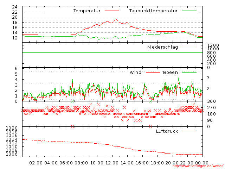Click precipitation axis value 800

(211, 52)
